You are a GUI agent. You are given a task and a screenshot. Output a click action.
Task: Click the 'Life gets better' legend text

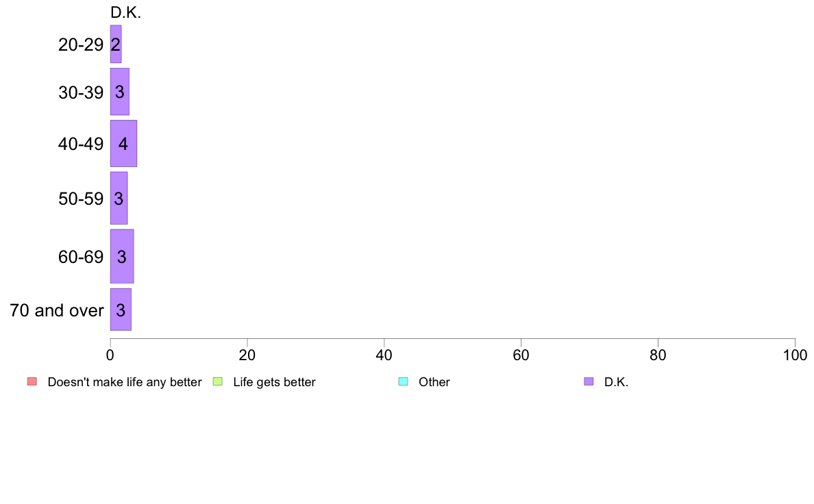coord(274,382)
